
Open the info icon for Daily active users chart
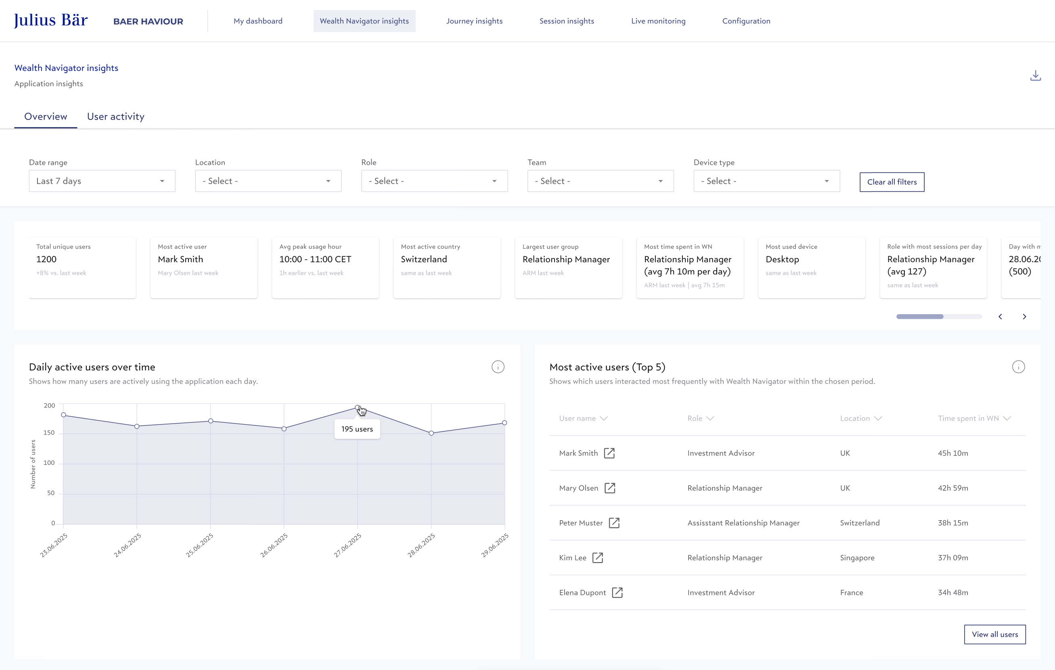tap(498, 367)
